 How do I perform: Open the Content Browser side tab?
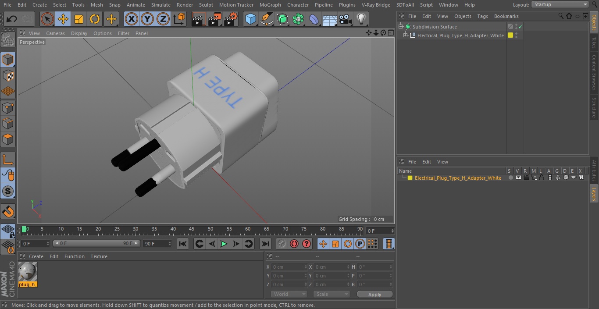click(x=594, y=72)
